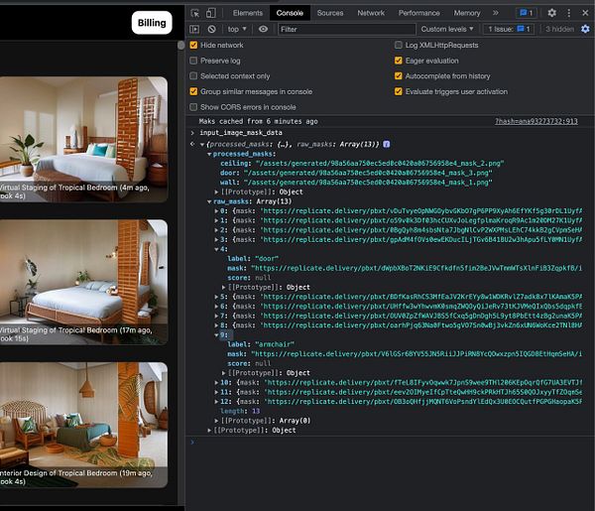Activate the inspect element picker icon
The height and width of the screenshot is (511, 595).
(x=195, y=13)
